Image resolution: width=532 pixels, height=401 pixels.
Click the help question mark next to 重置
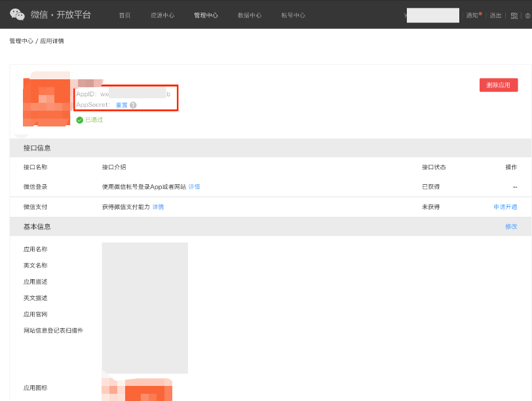tap(134, 105)
